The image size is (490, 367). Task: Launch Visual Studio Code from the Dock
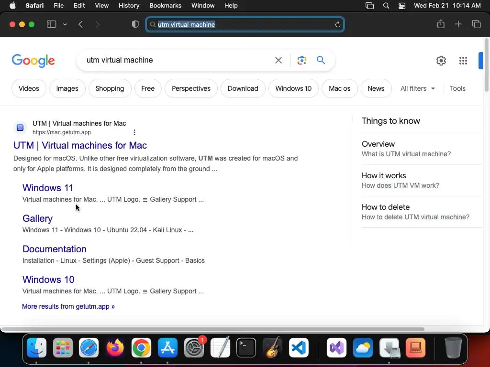pos(299,348)
